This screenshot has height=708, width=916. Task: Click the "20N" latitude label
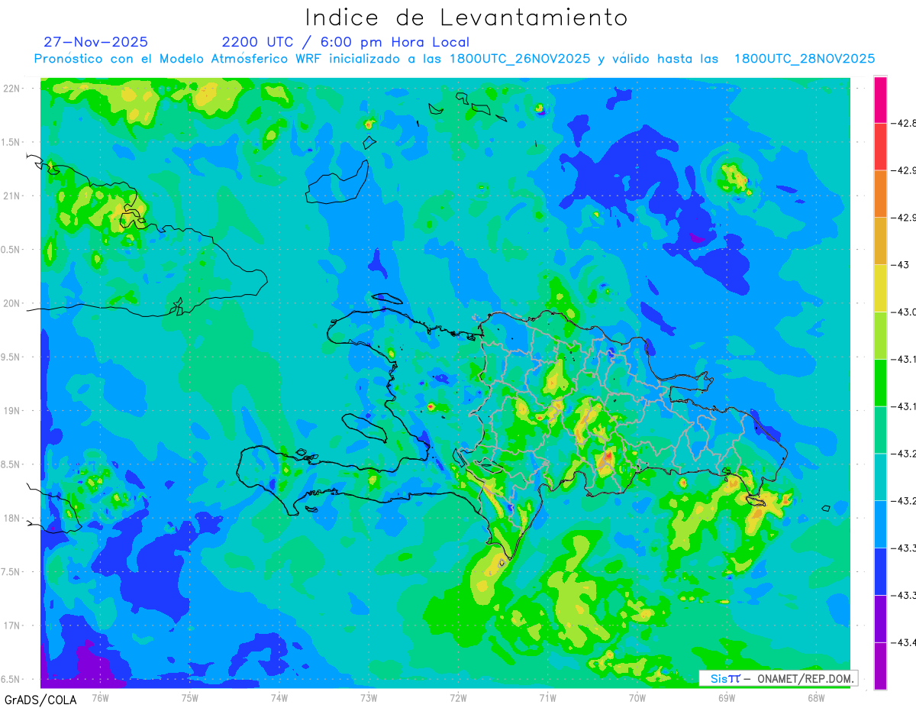(x=11, y=303)
